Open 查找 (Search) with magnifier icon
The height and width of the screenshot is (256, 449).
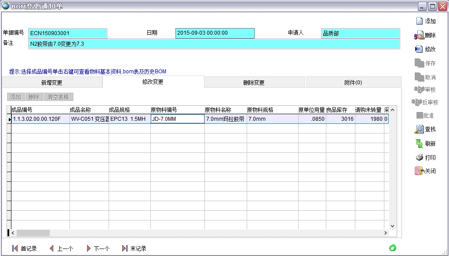[x=419, y=129]
